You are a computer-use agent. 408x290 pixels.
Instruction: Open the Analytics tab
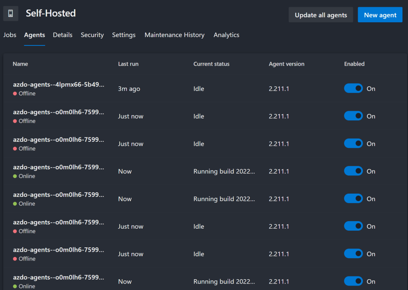pyautogui.click(x=226, y=35)
